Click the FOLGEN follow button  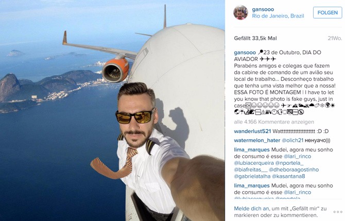pyautogui.click(x=327, y=12)
